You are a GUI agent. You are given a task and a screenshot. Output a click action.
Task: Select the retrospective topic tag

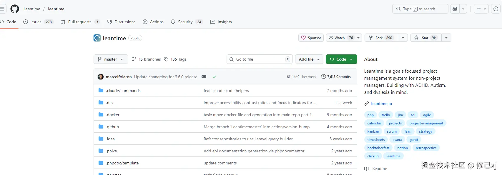(x=426, y=148)
